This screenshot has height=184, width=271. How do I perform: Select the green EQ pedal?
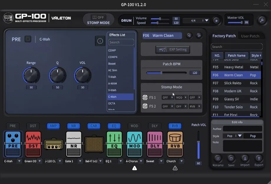click(x=114, y=144)
